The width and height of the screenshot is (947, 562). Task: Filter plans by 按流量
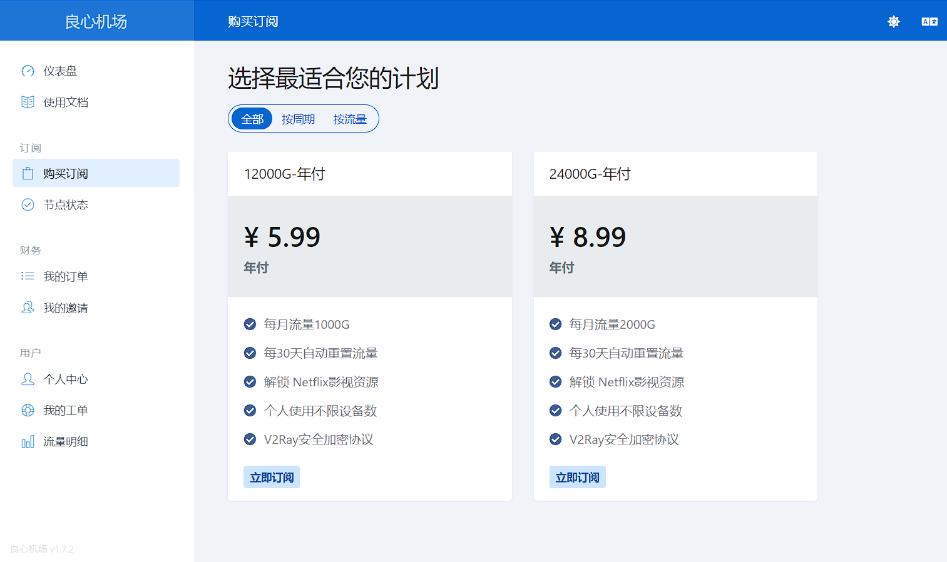350,119
